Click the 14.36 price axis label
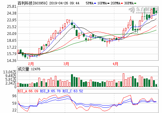162x113 pixels. [x=12, y=61]
